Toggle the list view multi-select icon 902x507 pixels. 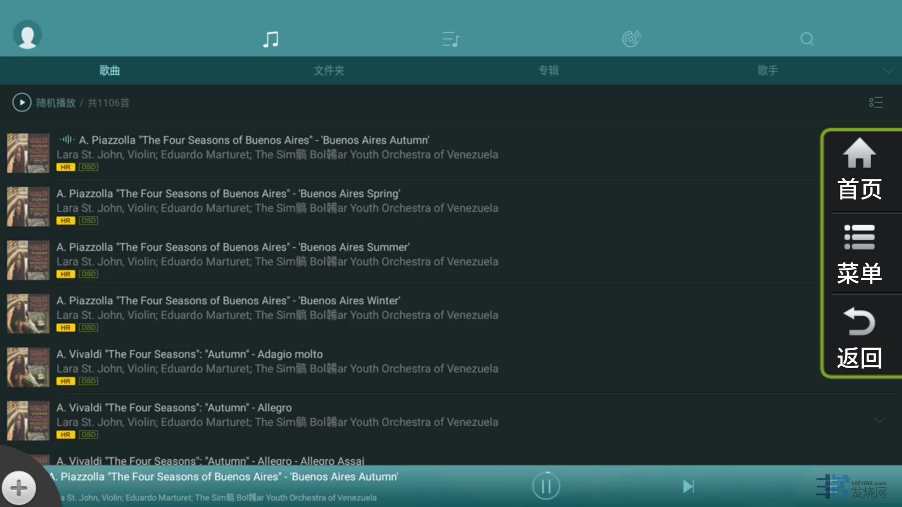click(x=876, y=102)
